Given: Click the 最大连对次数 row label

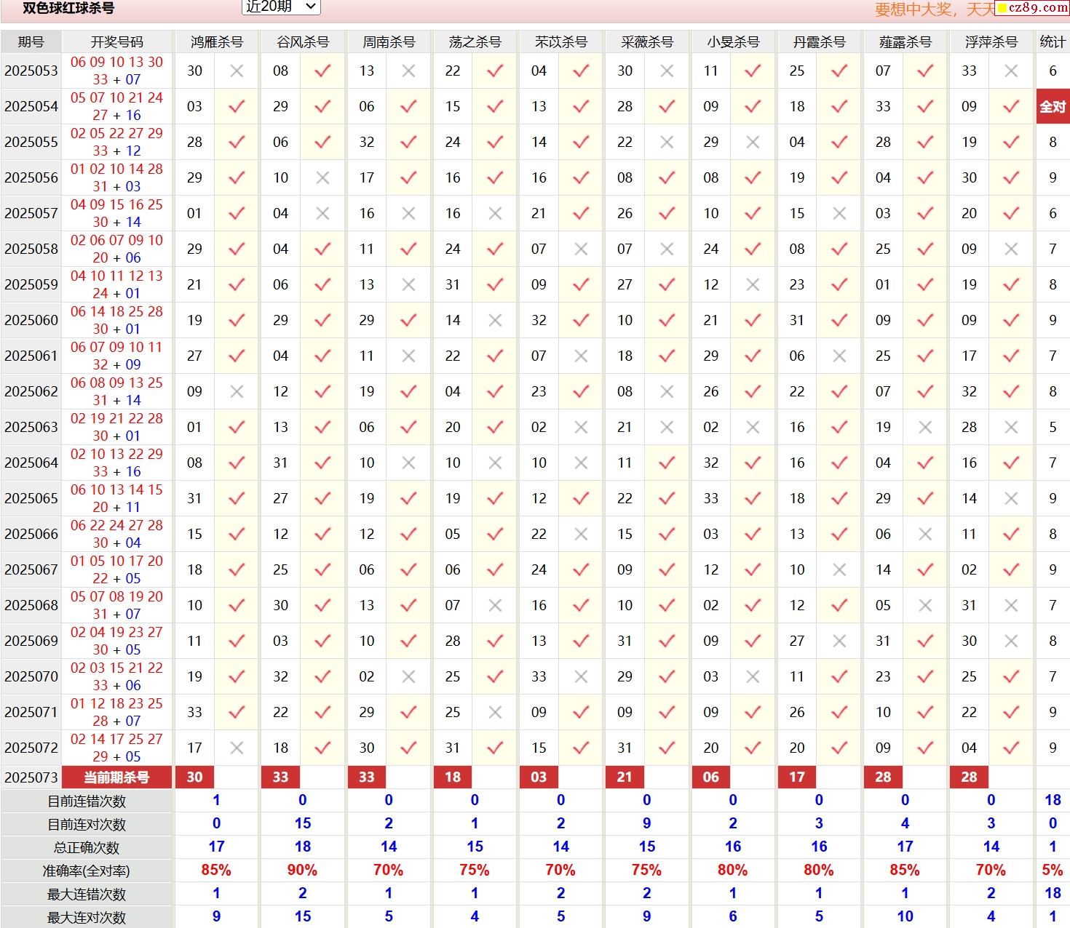Looking at the screenshot, I should (87, 917).
